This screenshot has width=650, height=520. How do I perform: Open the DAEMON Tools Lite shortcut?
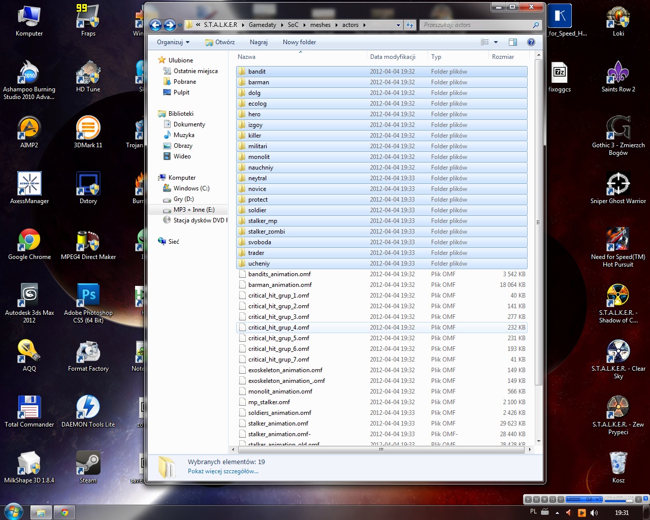[x=88, y=412]
